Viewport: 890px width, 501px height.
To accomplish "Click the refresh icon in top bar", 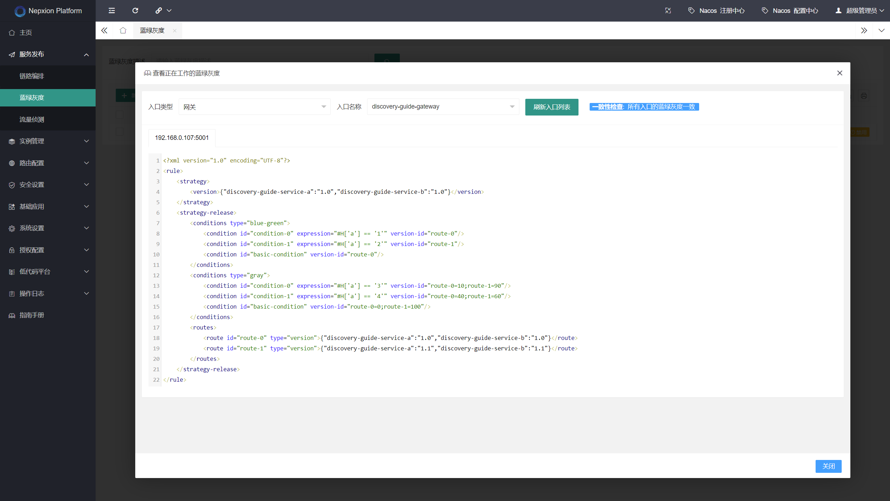I will click(135, 10).
